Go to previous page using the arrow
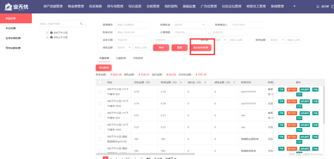 click(x=100, y=158)
